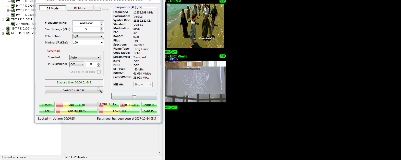Click the Sync TS indicator

(x=149, y=111)
